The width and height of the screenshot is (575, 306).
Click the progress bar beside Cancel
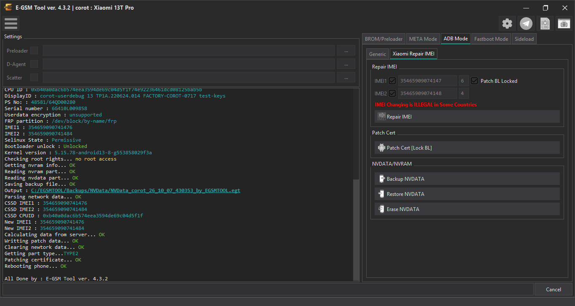coord(268,289)
